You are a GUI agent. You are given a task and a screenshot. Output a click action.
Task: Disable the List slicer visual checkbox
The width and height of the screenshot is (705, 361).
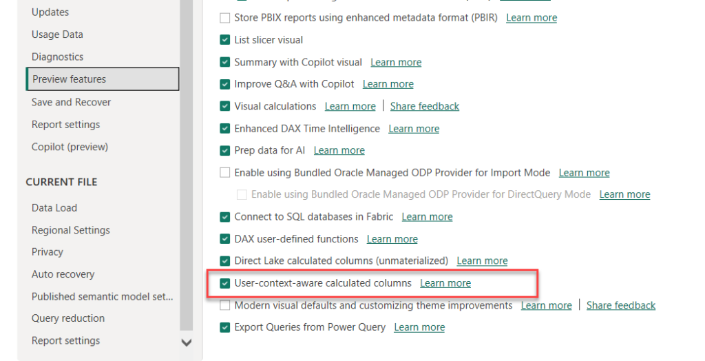(225, 40)
